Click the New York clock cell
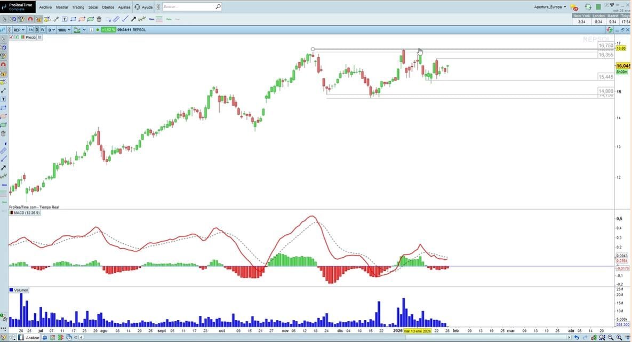 [582, 19]
